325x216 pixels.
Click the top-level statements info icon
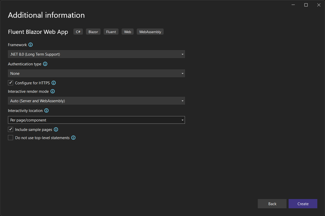(74, 138)
